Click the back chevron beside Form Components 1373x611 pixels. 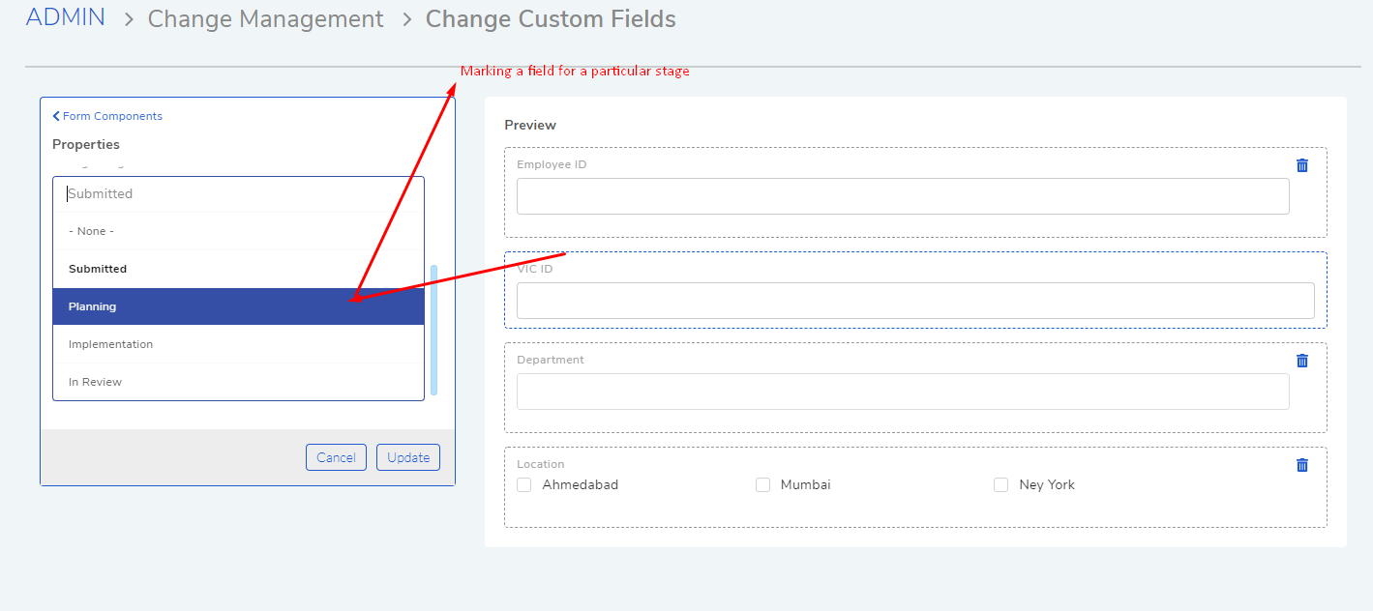[56, 116]
